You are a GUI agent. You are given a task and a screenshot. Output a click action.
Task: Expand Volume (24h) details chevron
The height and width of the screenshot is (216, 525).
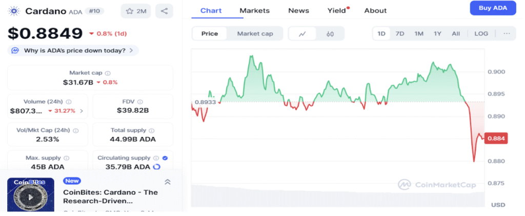coord(82,111)
